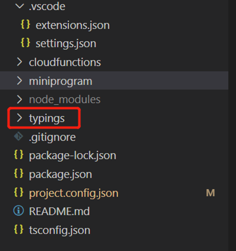Click the braces icon next to tsconfig.json

[x=19, y=230]
